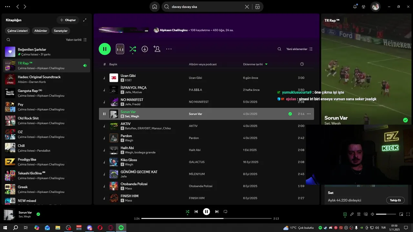Adjust the Spotify volume slider
The height and width of the screenshot is (232, 413).
click(386, 214)
